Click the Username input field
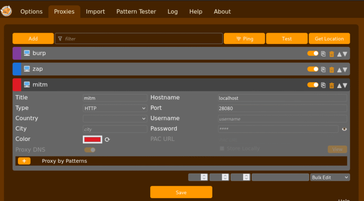 pos(282,119)
